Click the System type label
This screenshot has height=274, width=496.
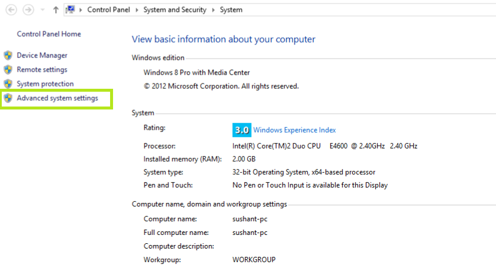(x=163, y=172)
